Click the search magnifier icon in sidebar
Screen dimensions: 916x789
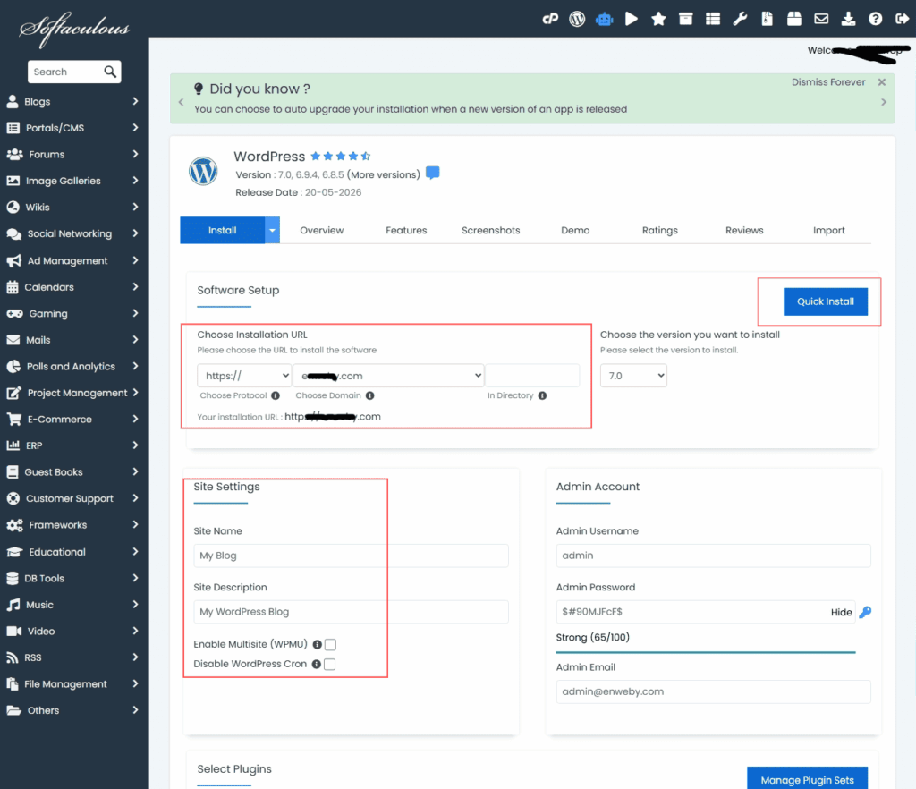click(110, 72)
